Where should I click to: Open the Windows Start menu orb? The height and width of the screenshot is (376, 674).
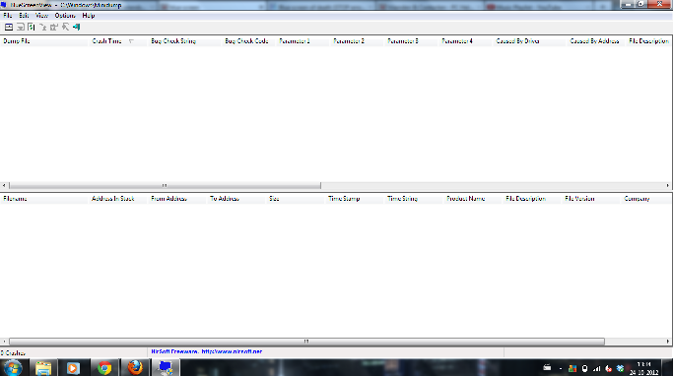[x=13, y=368]
